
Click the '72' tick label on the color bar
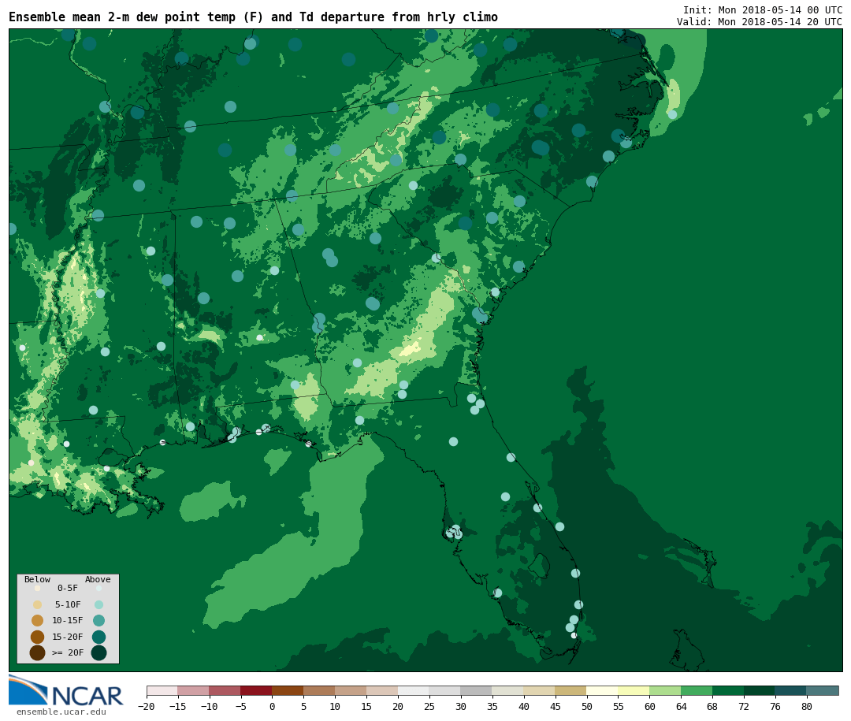pos(744,706)
